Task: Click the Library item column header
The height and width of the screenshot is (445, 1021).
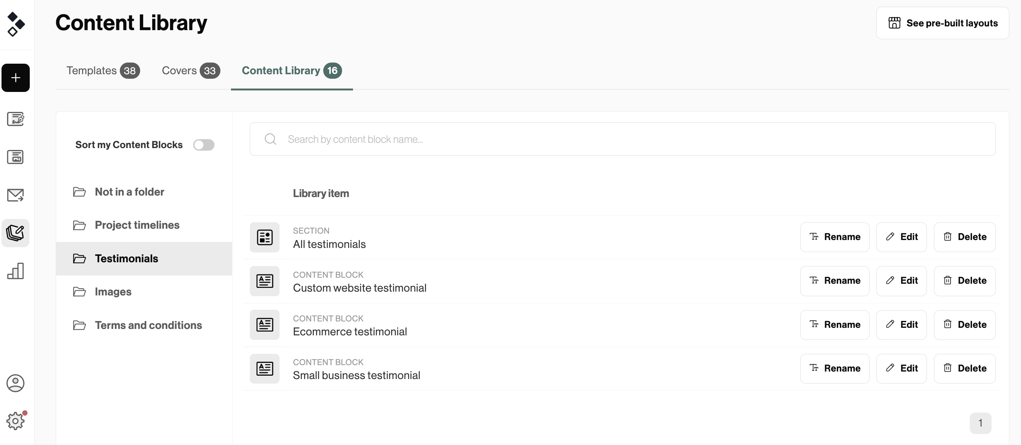Action: click(x=321, y=193)
